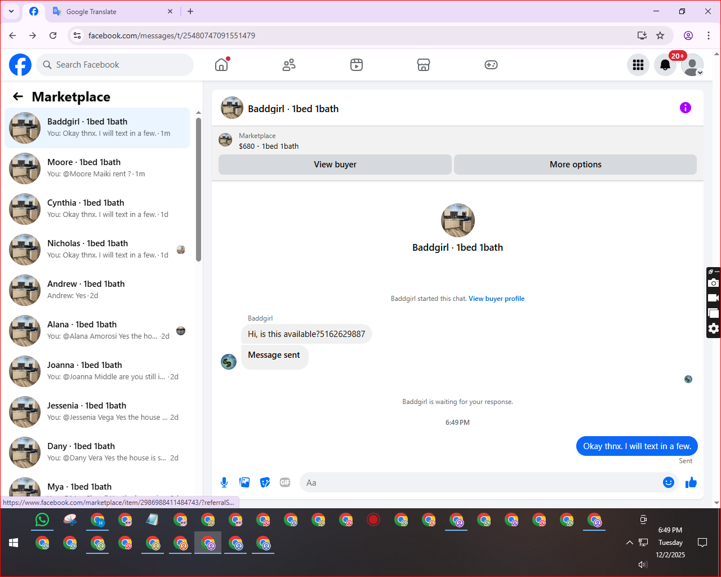The width and height of the screenshot is (721, 577).
Task: Open the emoji picker in message box
Action: pyautogui.click(x=669, y=482)
